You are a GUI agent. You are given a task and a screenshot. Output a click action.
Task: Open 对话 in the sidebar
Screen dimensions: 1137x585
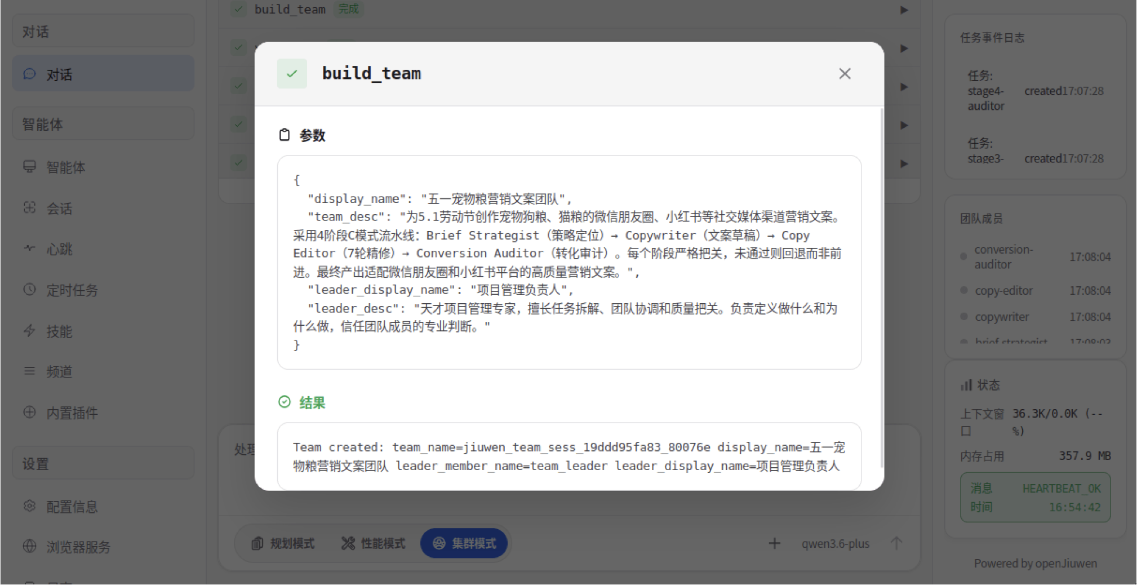[103, 74]
